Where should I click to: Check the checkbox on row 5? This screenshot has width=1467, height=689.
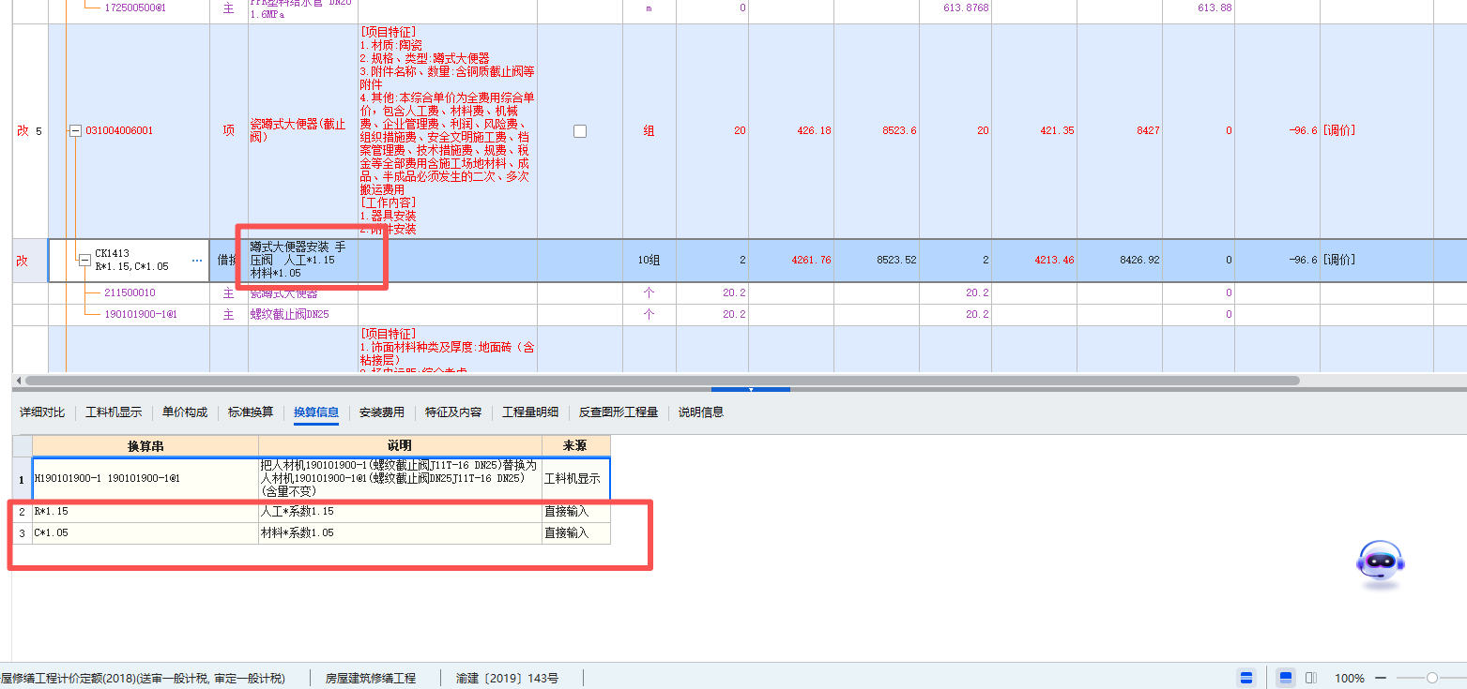tap(580, 130)
